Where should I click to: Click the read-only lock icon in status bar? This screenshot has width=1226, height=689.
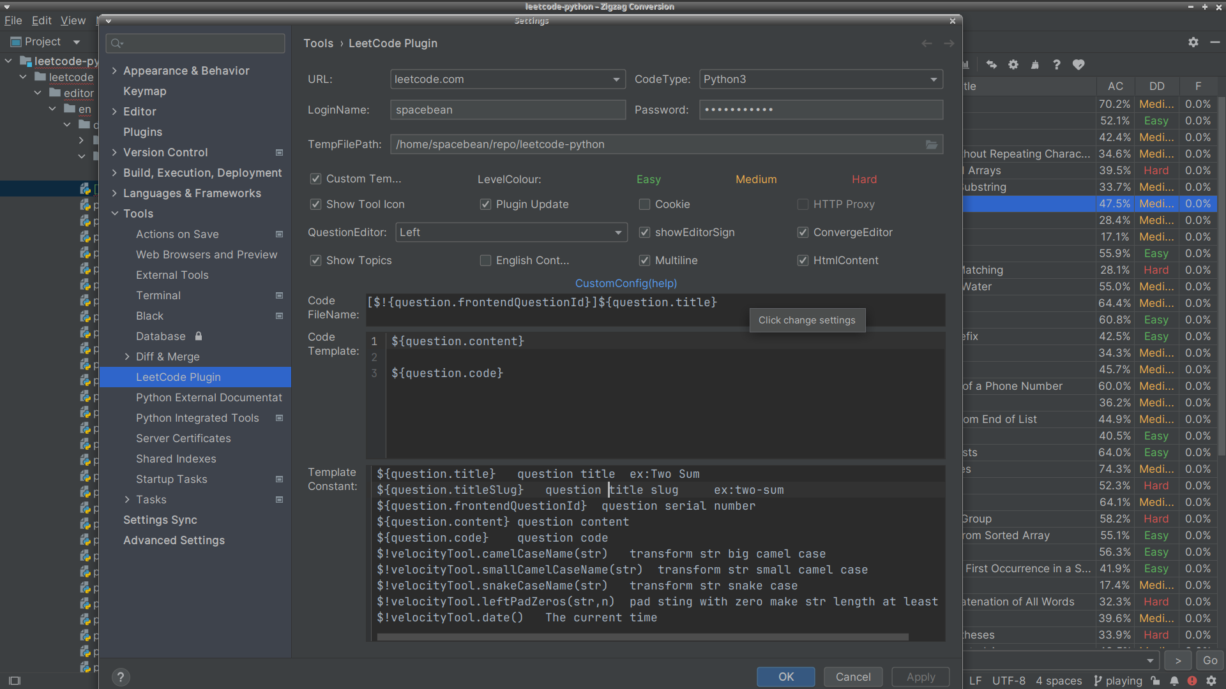pyautogui.click(x=1156, y=681)
